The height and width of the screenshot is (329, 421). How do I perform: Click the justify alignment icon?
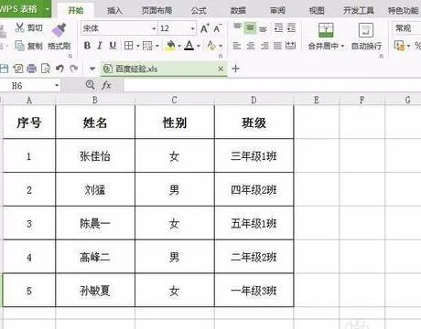(277, 46)
